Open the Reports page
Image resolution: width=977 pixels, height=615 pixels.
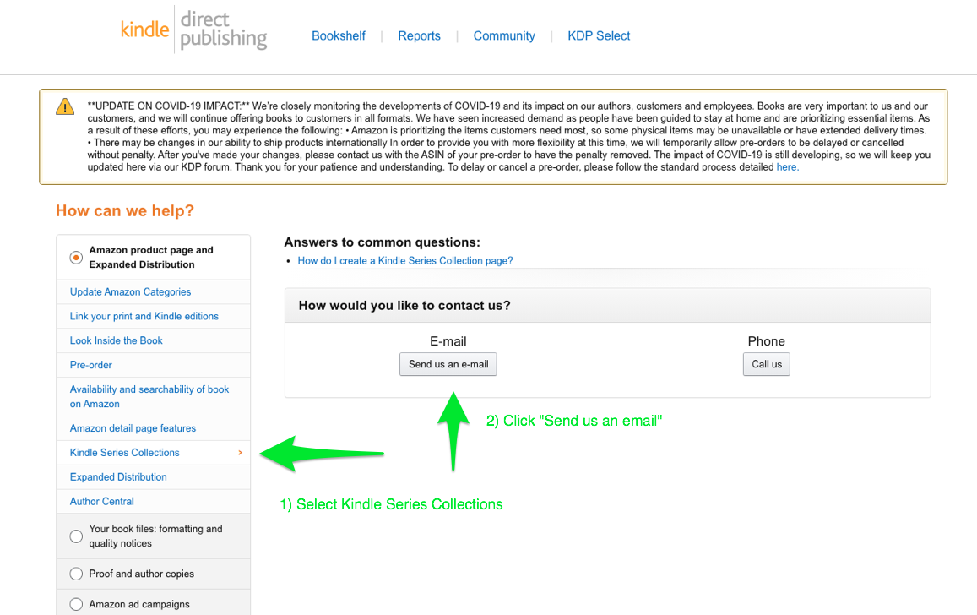click(419, 35)
